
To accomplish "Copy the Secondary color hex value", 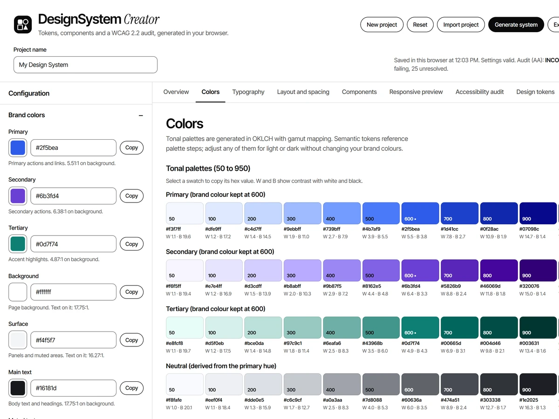I will pos(132,196).
